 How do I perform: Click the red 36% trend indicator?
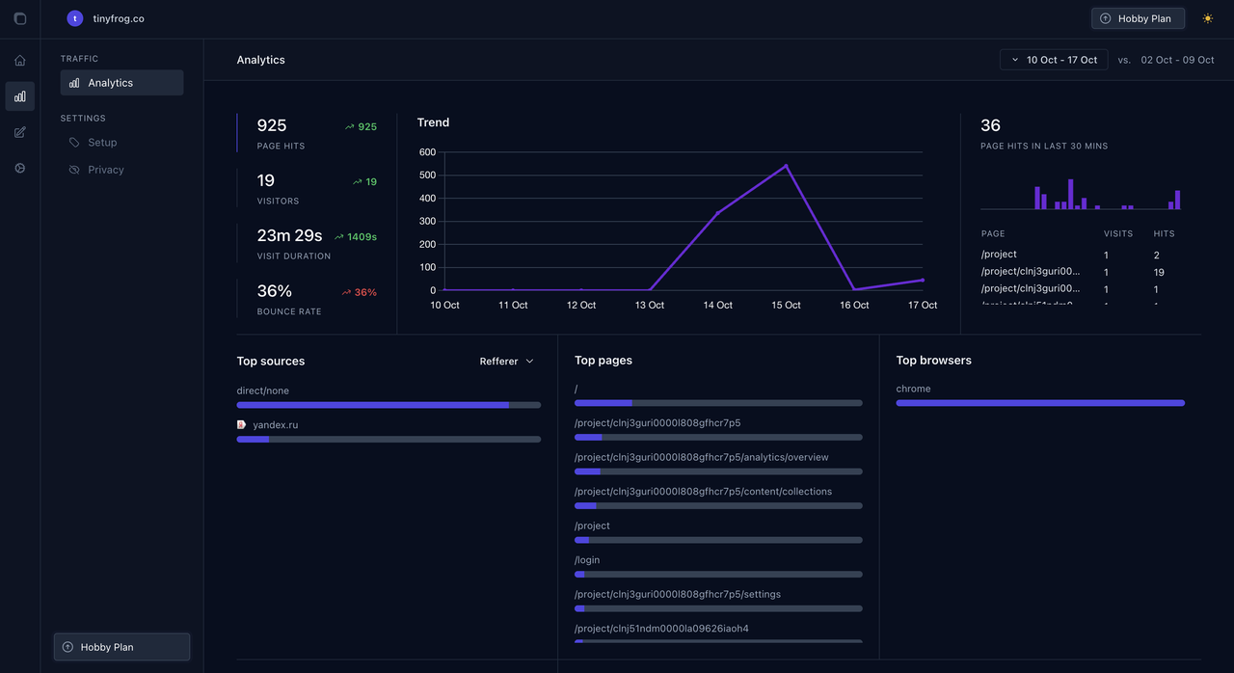click(359, 292)
